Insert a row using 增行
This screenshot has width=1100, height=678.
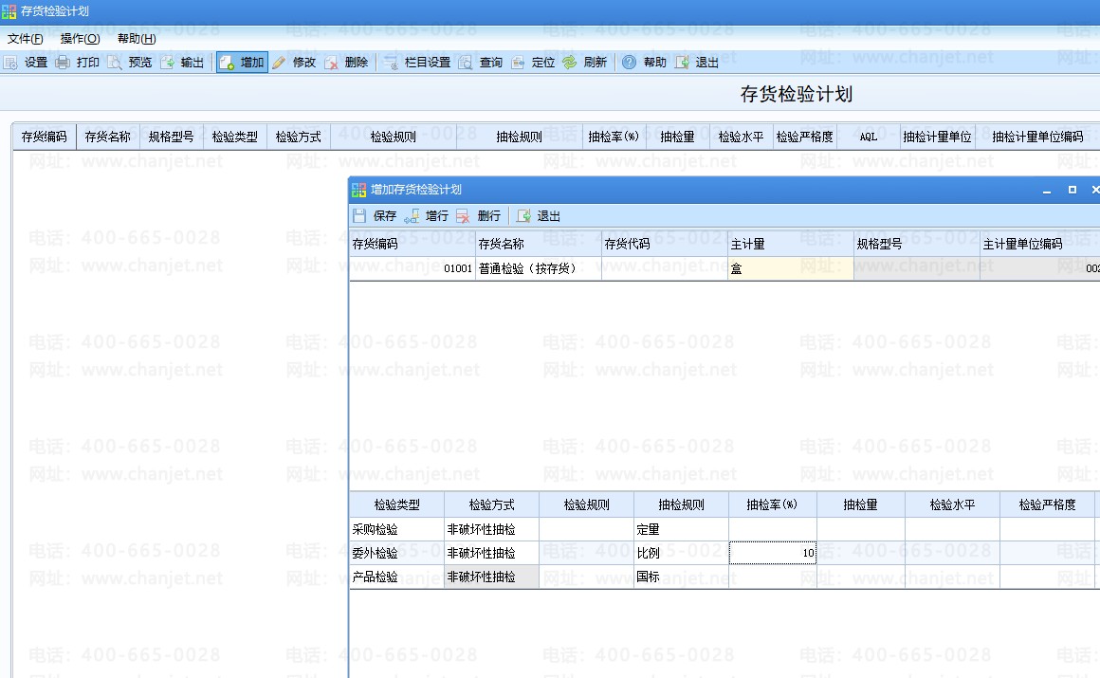pos(427,216)
